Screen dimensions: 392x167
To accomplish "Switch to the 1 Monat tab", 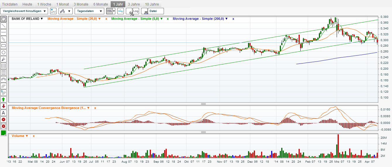I will tap(63, 4).
